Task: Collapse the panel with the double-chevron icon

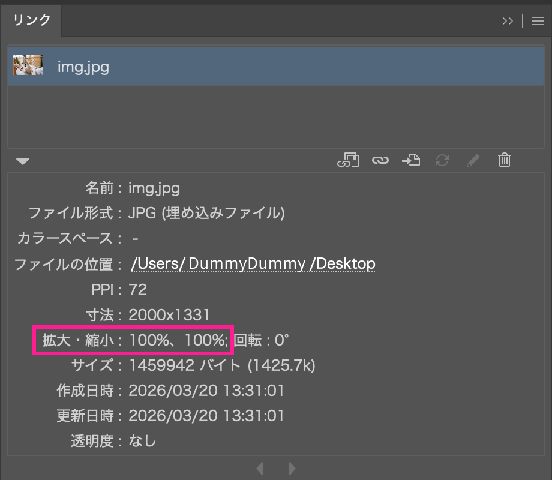Action: (508, 21)
